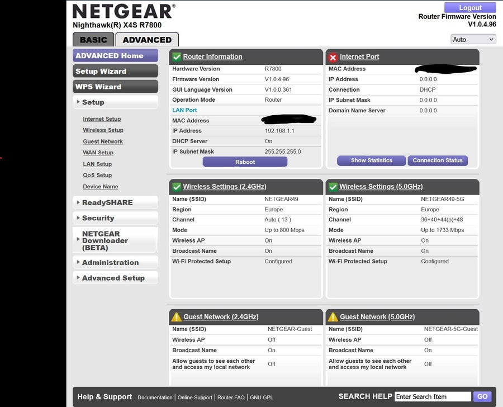The width and height of the screenshot is (503, 407).
Task: Open Wireless Setup link
Action: 103,130
